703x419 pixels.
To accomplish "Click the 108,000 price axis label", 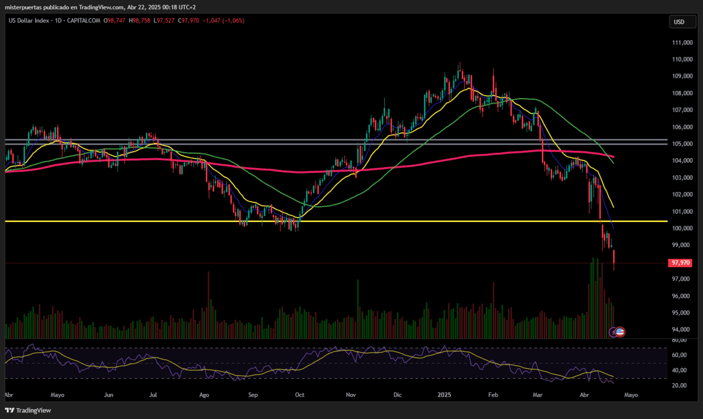I will (x=683, y=93).
